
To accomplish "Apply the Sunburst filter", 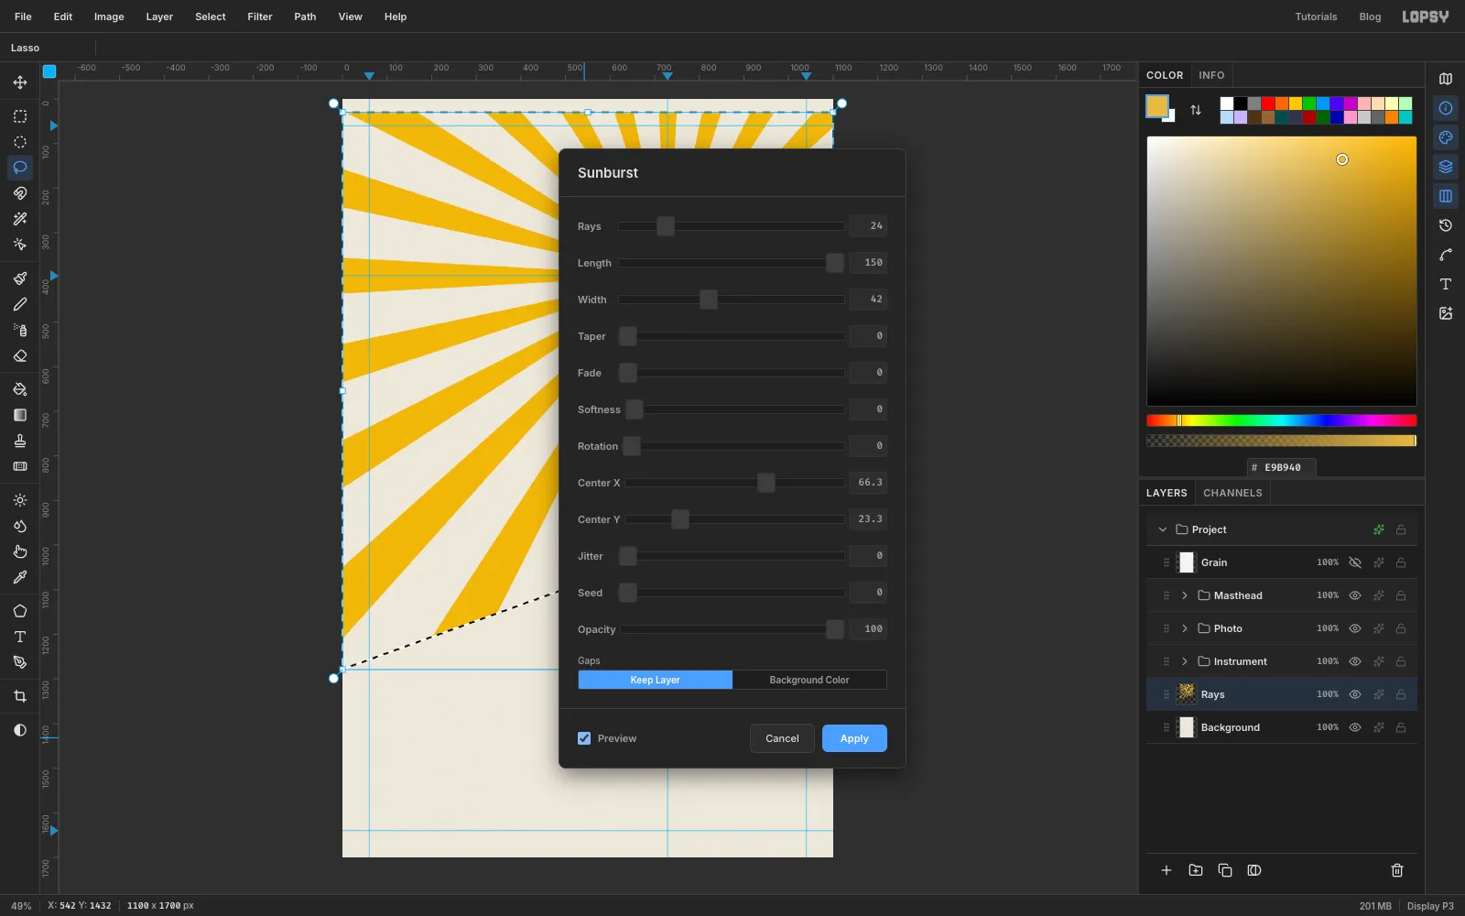I will (854, 738).
